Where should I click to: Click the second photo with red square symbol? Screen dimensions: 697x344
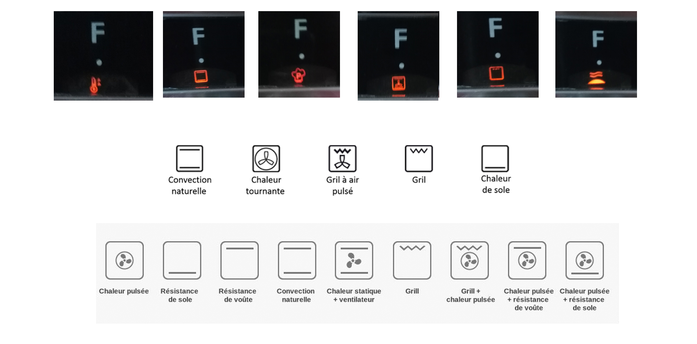pyautogui.click(x=498, y=54)
